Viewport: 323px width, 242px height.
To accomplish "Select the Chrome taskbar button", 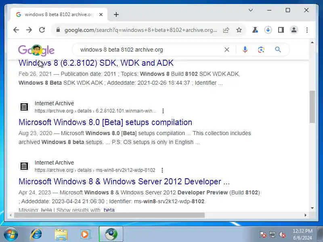I will point(111,234).
